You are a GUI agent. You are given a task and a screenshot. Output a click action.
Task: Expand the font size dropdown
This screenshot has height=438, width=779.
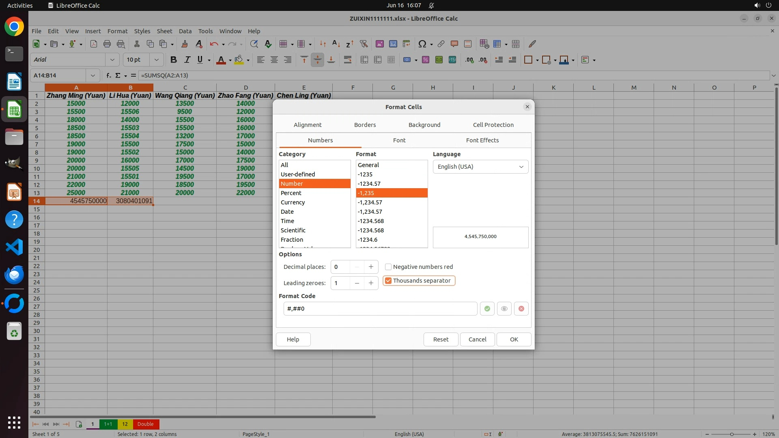click(156, 60)
